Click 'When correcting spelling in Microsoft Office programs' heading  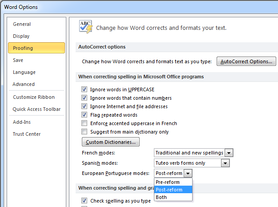[141, 77]
